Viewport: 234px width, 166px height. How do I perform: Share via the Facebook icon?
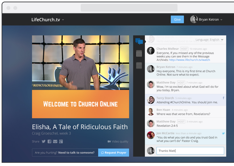[49, 142]
